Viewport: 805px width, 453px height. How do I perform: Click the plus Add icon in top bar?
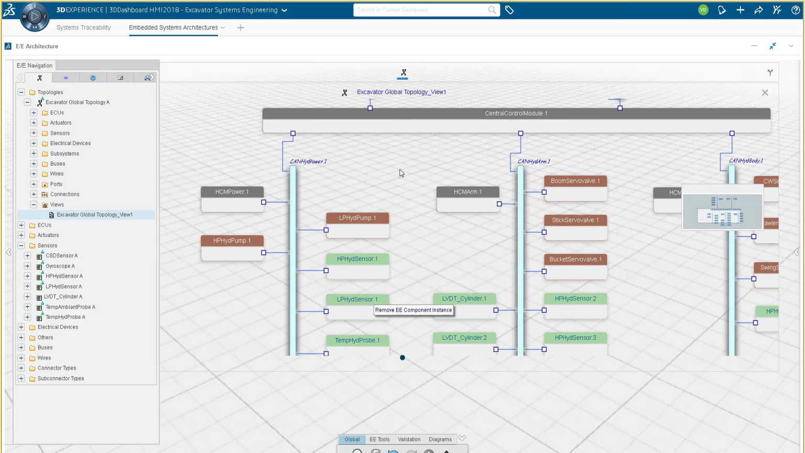coord(740,10)
